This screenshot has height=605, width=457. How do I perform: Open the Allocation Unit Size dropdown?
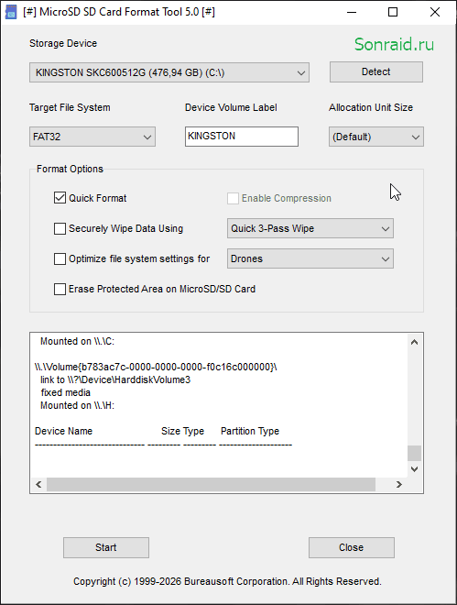[x=376, y=137]
